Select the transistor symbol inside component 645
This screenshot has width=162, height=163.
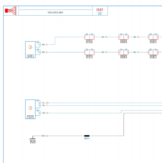pos(30,47)
